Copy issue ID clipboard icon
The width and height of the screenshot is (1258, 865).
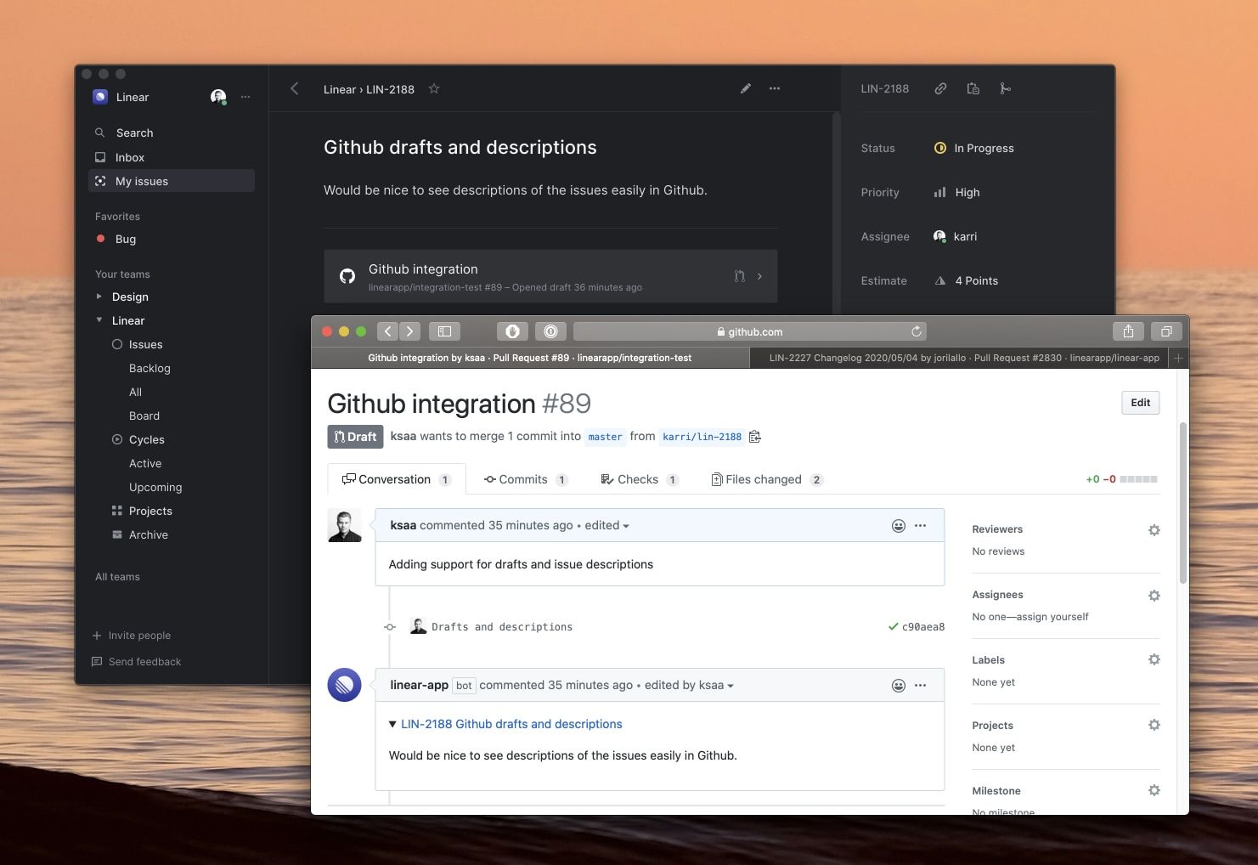tap(973, 88)
